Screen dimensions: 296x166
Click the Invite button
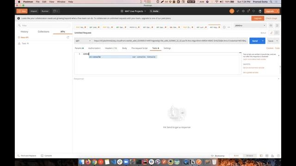(x=154, y=11)
